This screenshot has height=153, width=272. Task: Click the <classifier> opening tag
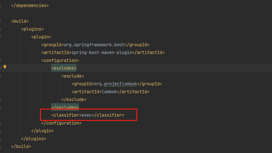tap(66, 115)
